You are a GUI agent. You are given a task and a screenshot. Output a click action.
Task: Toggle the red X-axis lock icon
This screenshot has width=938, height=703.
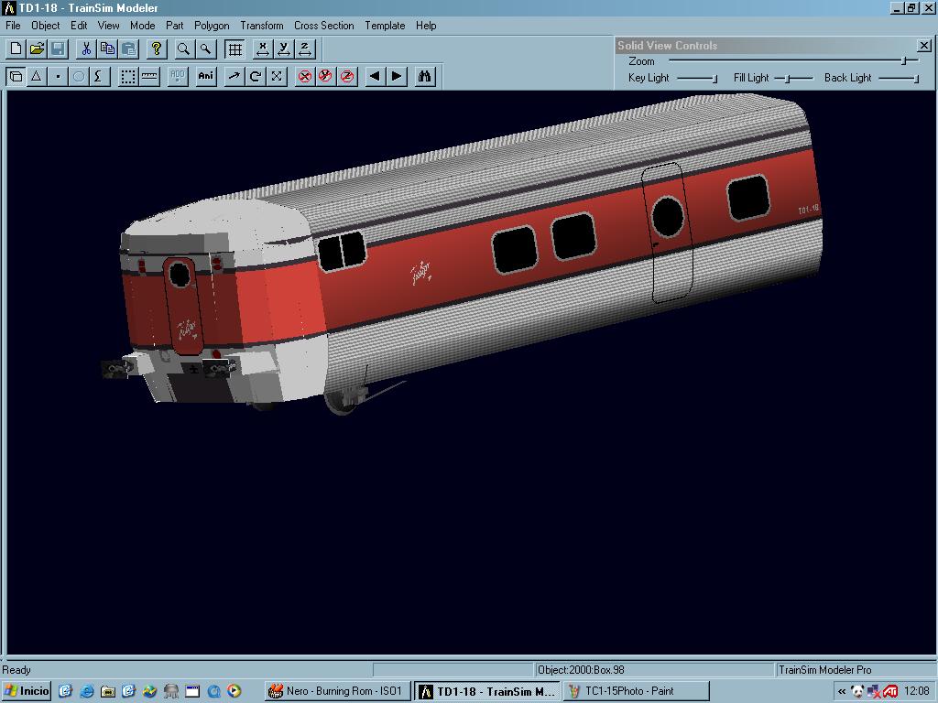click(x=305, y=77)
